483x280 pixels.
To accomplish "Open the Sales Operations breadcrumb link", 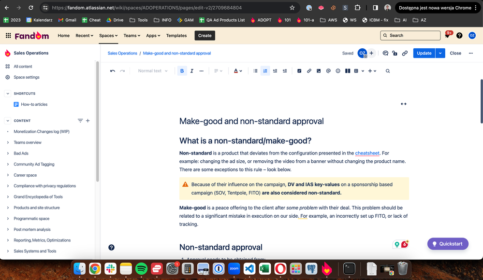I will 122,53.
